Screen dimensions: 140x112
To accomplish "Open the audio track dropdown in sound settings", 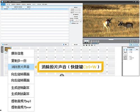I will 78,18.
